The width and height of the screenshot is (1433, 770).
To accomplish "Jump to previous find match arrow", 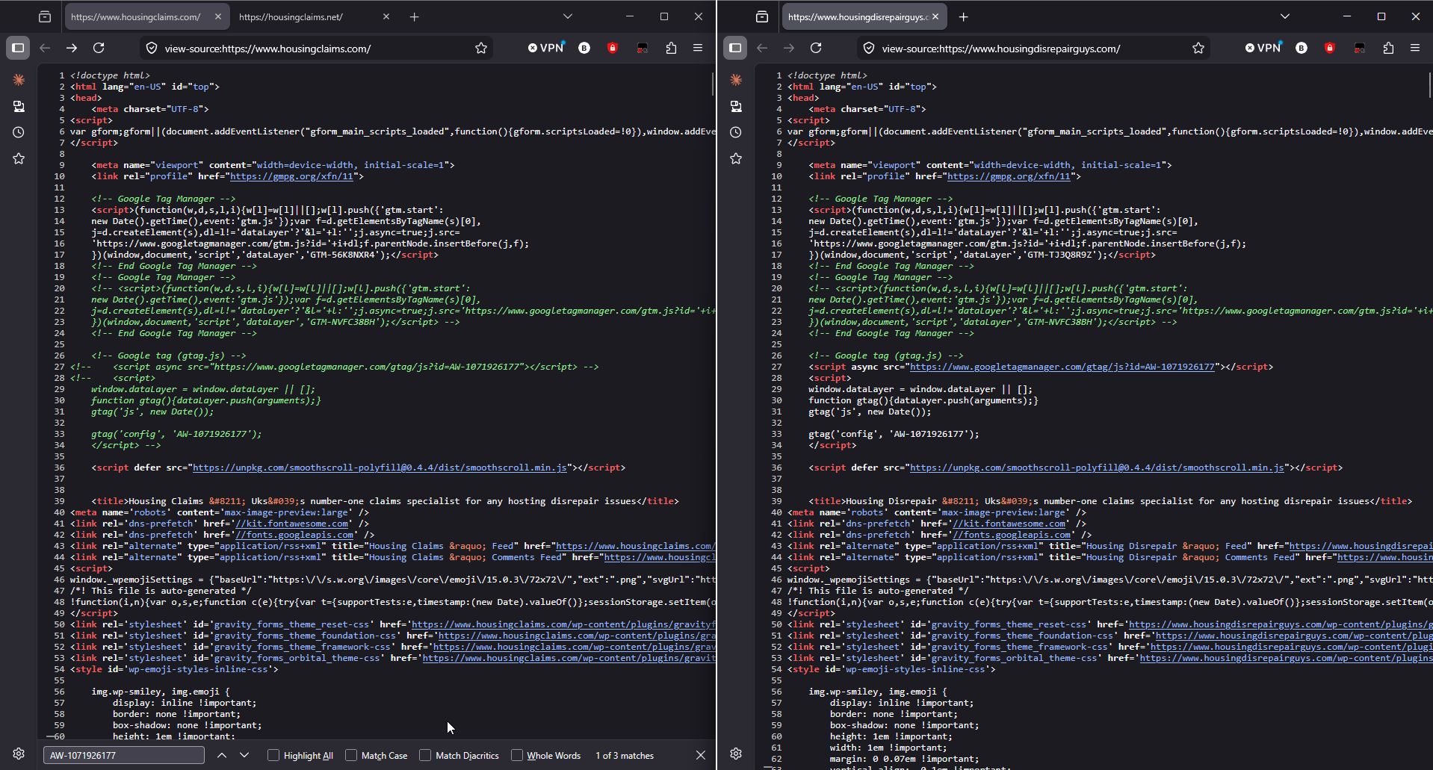I will click(x=222, y=755).
